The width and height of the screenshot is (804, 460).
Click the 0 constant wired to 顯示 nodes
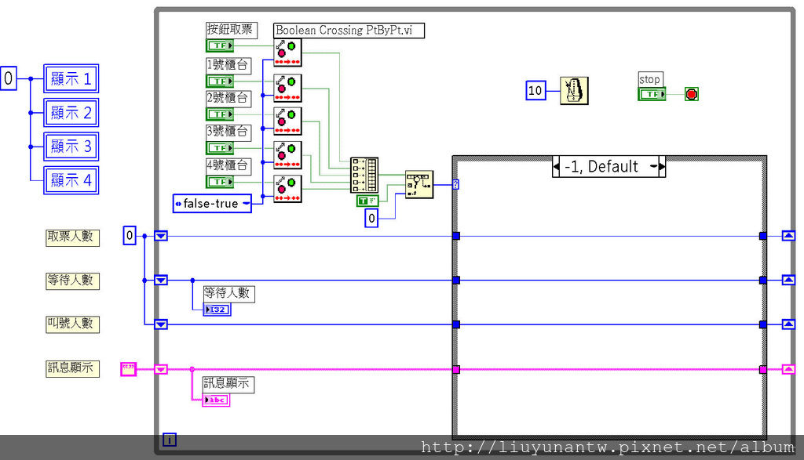click(8, 78)
